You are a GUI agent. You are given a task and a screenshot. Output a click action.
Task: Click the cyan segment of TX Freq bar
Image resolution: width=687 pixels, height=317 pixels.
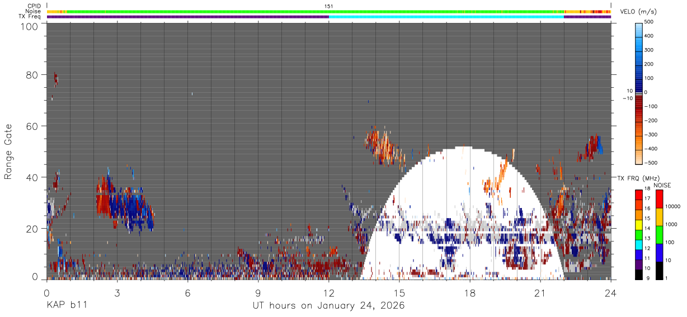coord(446,17)
